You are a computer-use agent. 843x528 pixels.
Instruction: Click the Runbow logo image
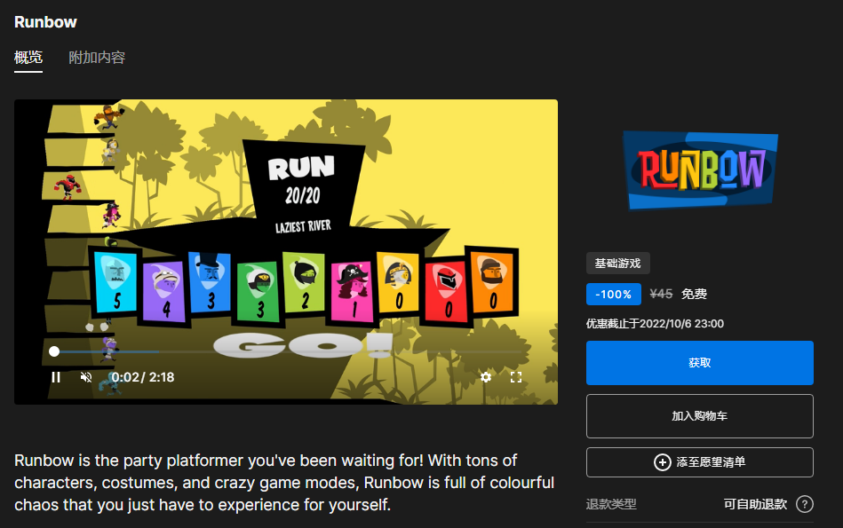pyautogui.click(x=700, y=169)
